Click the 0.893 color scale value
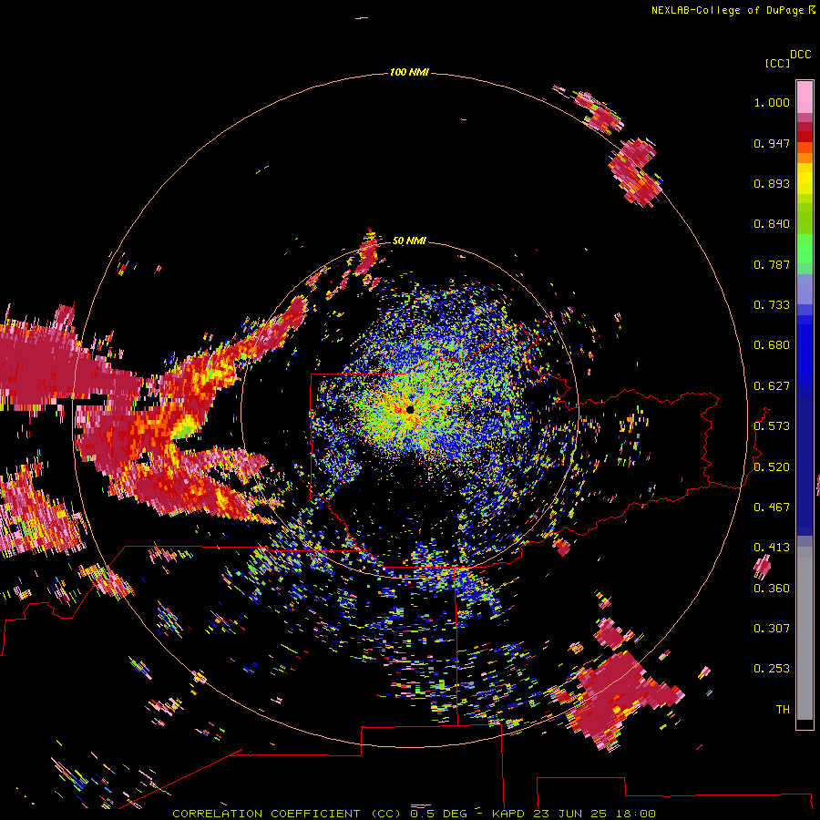 [x=772, y=183]
